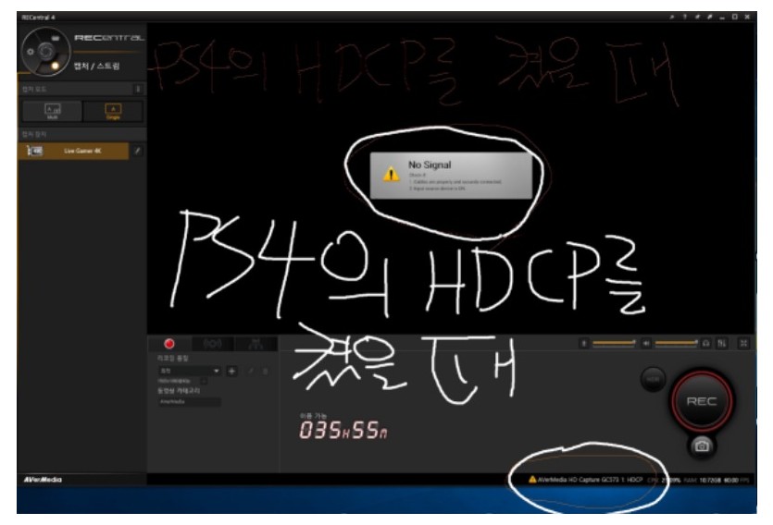Delete the recording quality profile
Image resolution: width=773 pixels, height=525 pixels.
tap(265, 371)
